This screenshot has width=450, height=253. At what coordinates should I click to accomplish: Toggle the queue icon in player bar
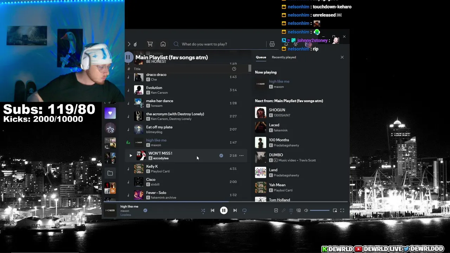[x=291, y=210]
